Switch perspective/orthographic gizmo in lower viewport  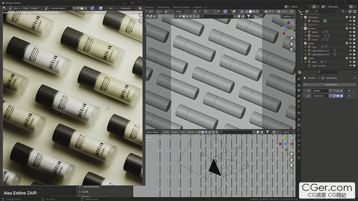point(291,171)
